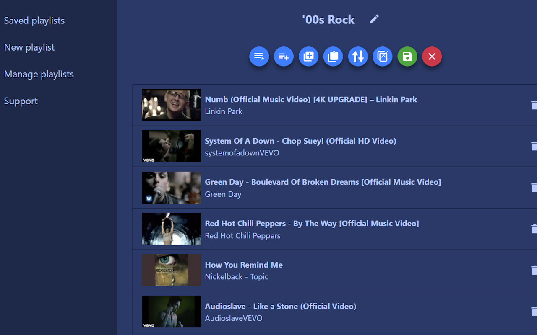Cancel editing with the red X button
The height and width of the screenshot is (335, 537).
click(432, 57)
